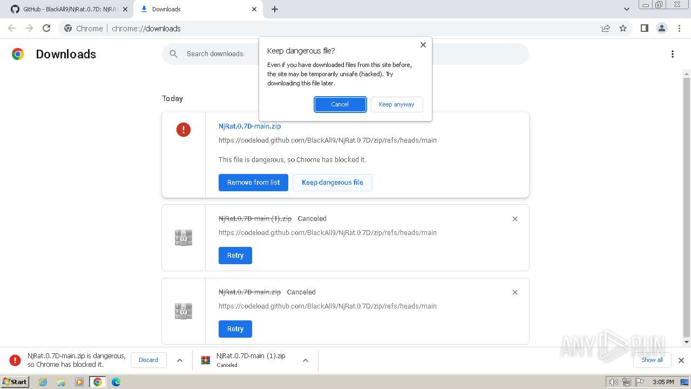This screenshot has width=691, height=389.
Task: Click the browser back arrow
Action: pos(12,28)
